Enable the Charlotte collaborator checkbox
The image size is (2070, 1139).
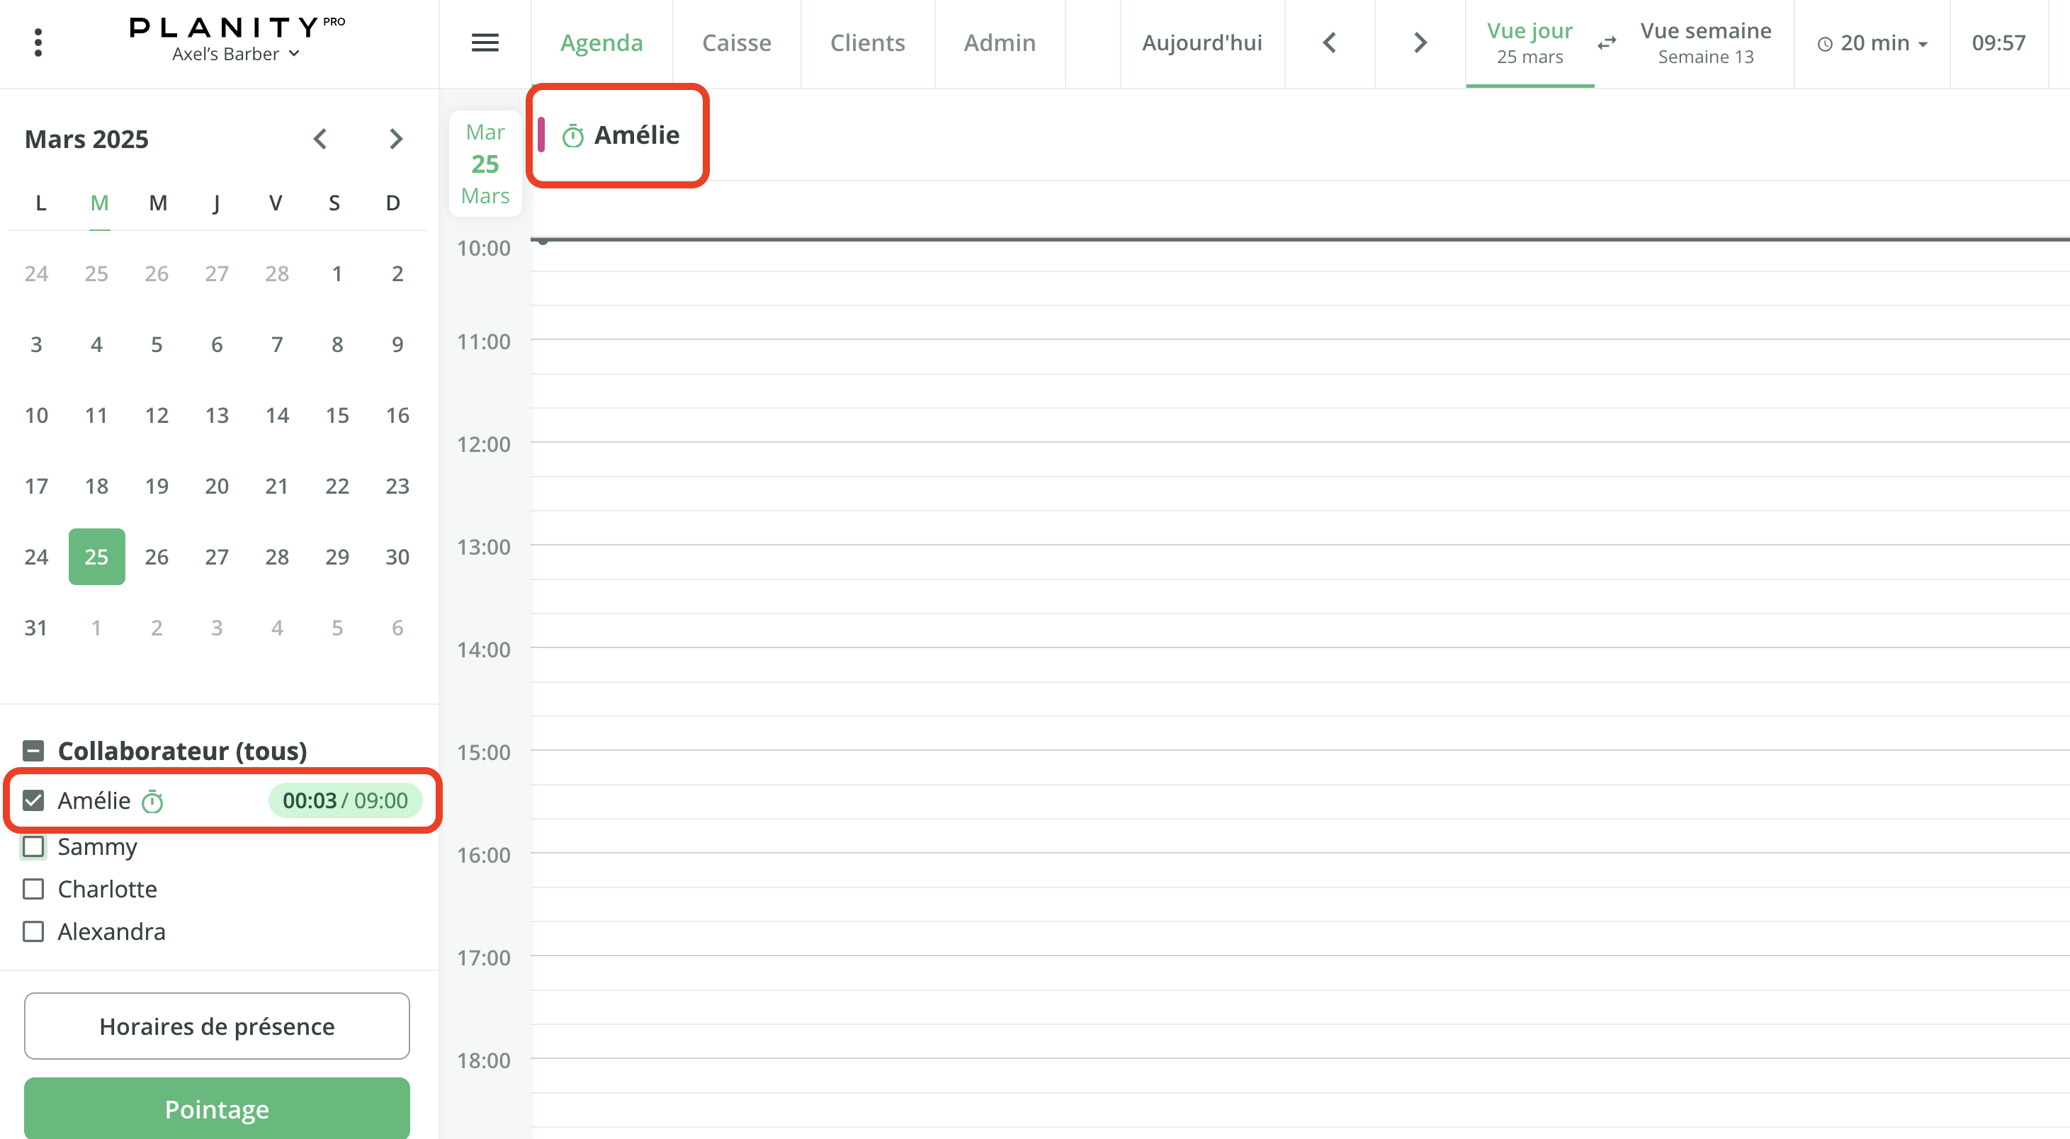34,889
